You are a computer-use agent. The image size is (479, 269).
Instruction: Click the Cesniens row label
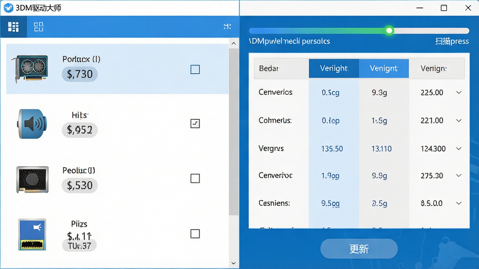coord(274,203)
